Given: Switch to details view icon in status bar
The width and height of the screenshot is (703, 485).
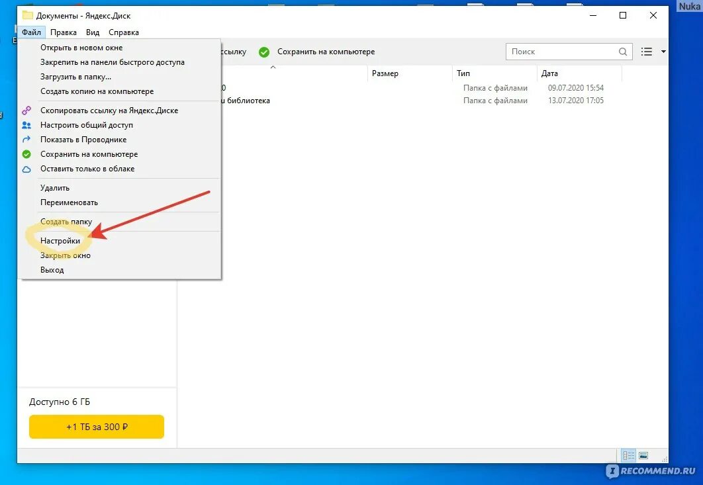Looking at the screenshot, I should tap(629, 456).
